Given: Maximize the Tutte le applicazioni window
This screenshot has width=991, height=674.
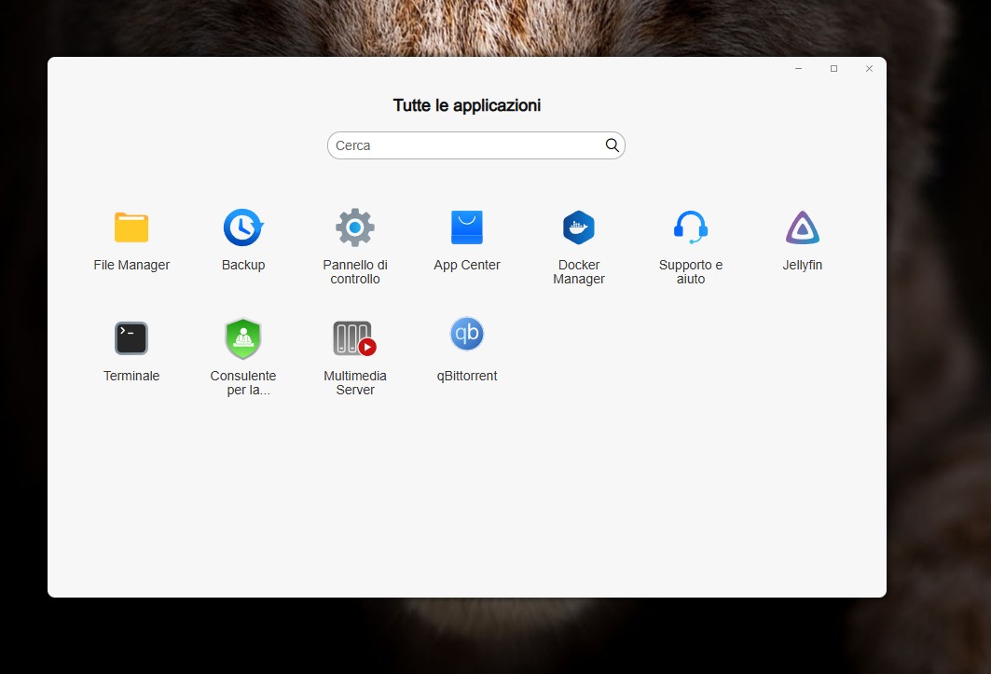Looking at the screenshot, I should tap(833, 69).
